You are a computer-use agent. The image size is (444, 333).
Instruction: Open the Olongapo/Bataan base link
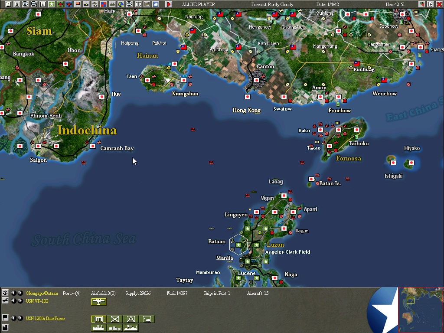point(42,294)
